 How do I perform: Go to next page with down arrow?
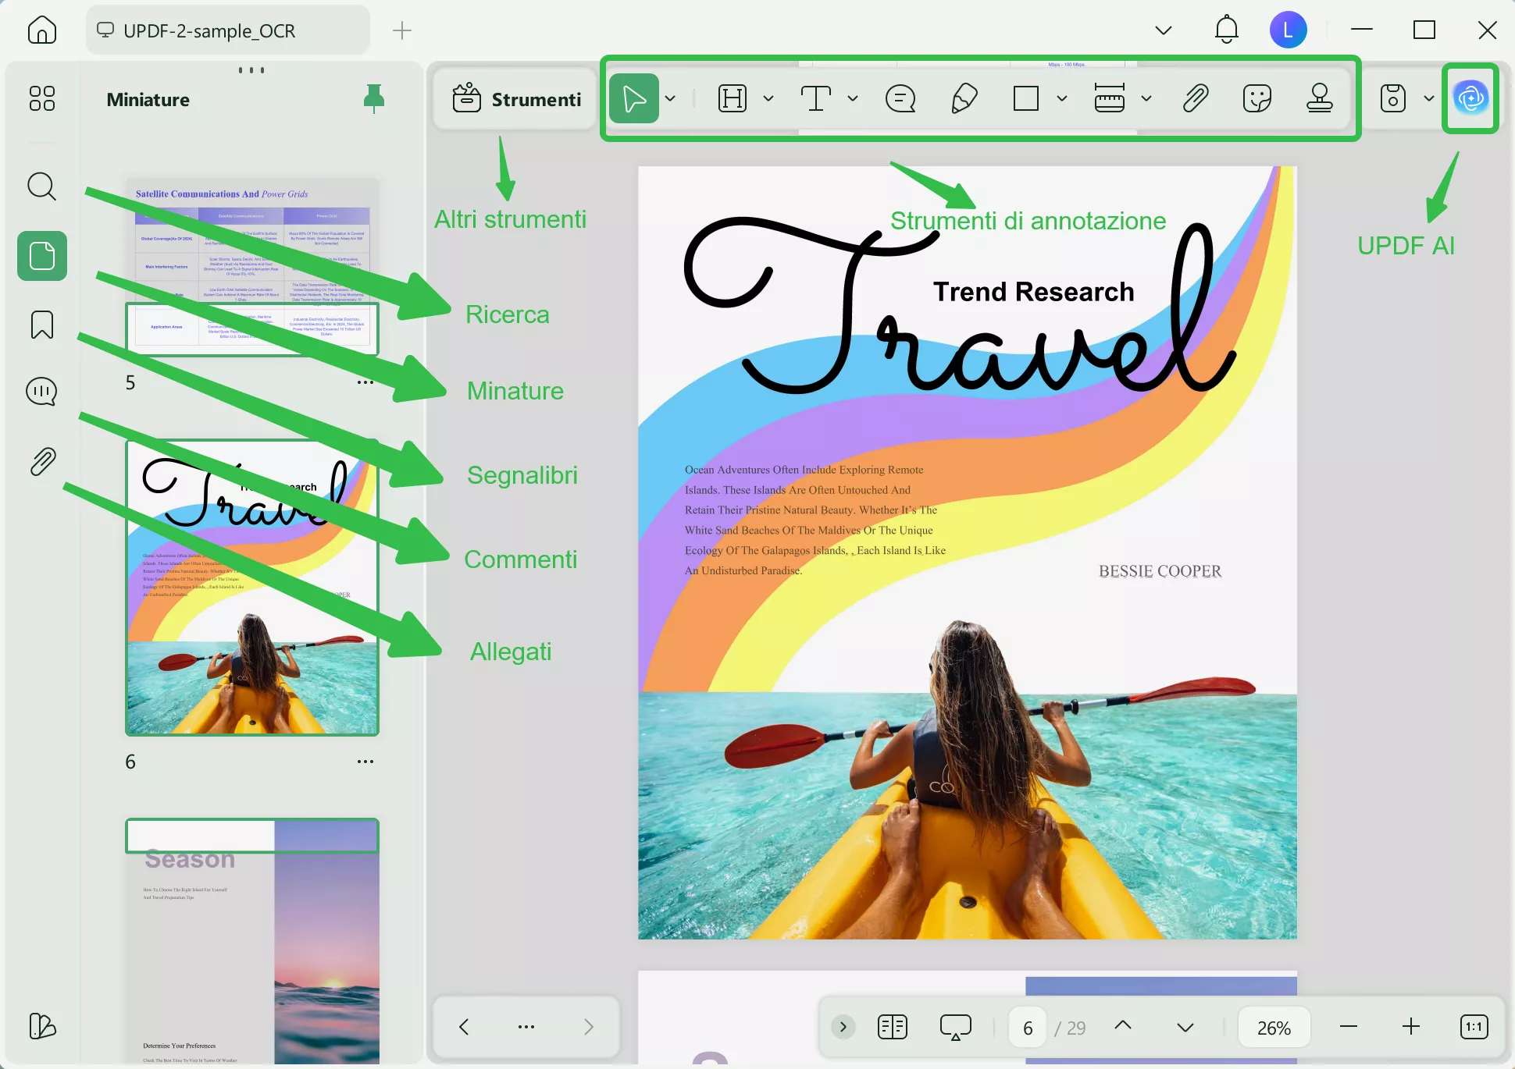[x=1185, y=1027]
